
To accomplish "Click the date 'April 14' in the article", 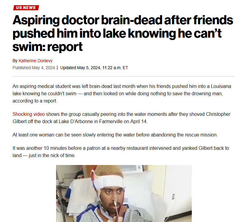I will (138, 121).
